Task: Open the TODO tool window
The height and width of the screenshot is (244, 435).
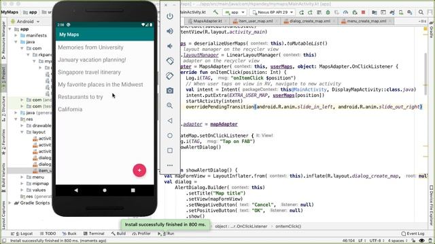Action: point(48,233)
